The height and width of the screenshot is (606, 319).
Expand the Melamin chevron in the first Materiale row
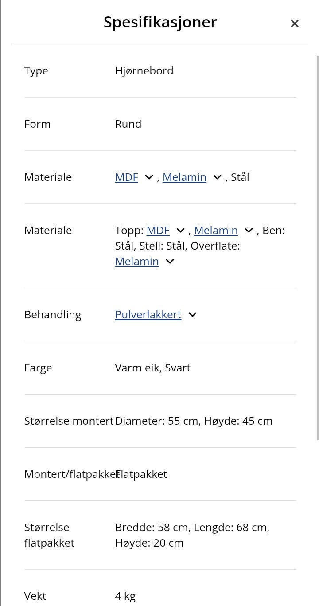point(217,177)
